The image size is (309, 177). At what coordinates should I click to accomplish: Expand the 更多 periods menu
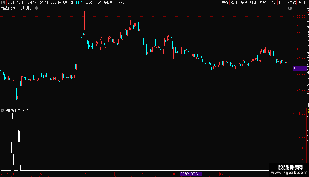[x=120, y=2]
